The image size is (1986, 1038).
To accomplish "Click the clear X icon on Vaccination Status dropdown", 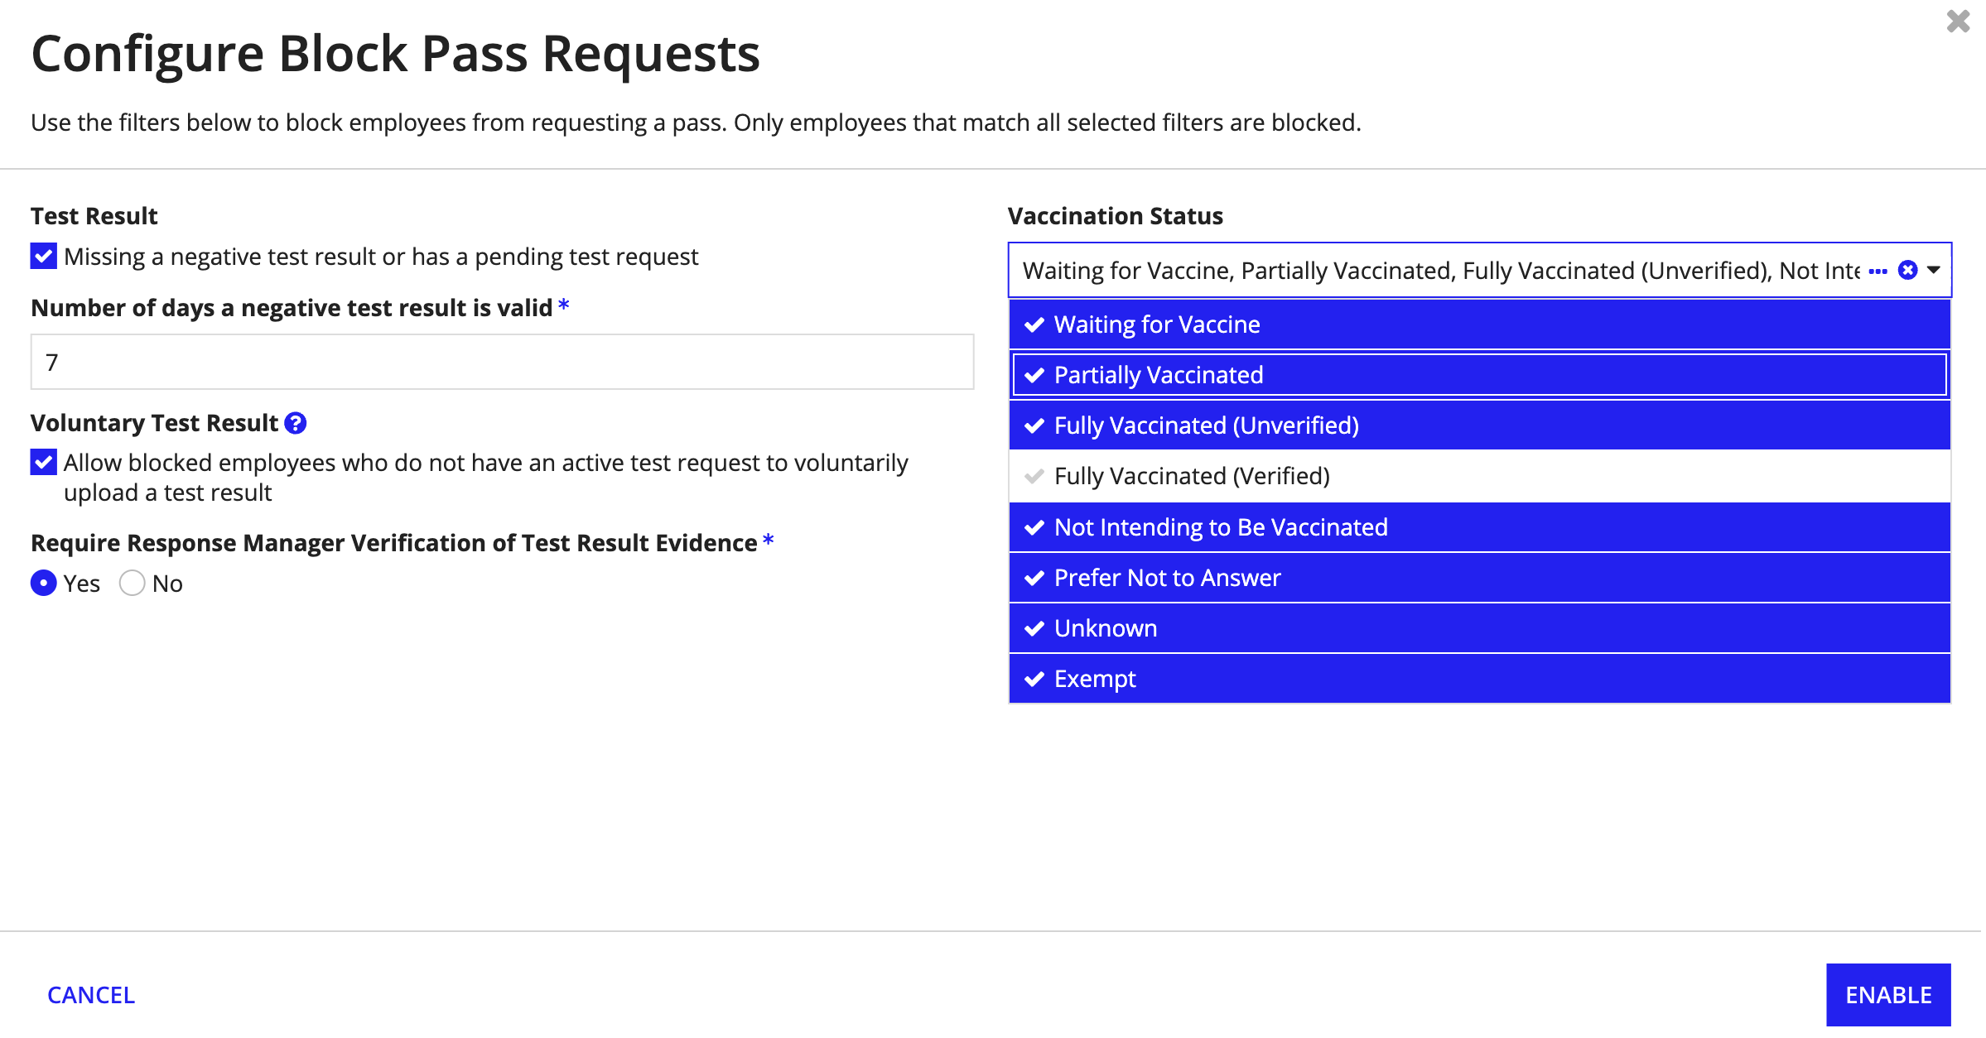I will tap(1908, 267).
